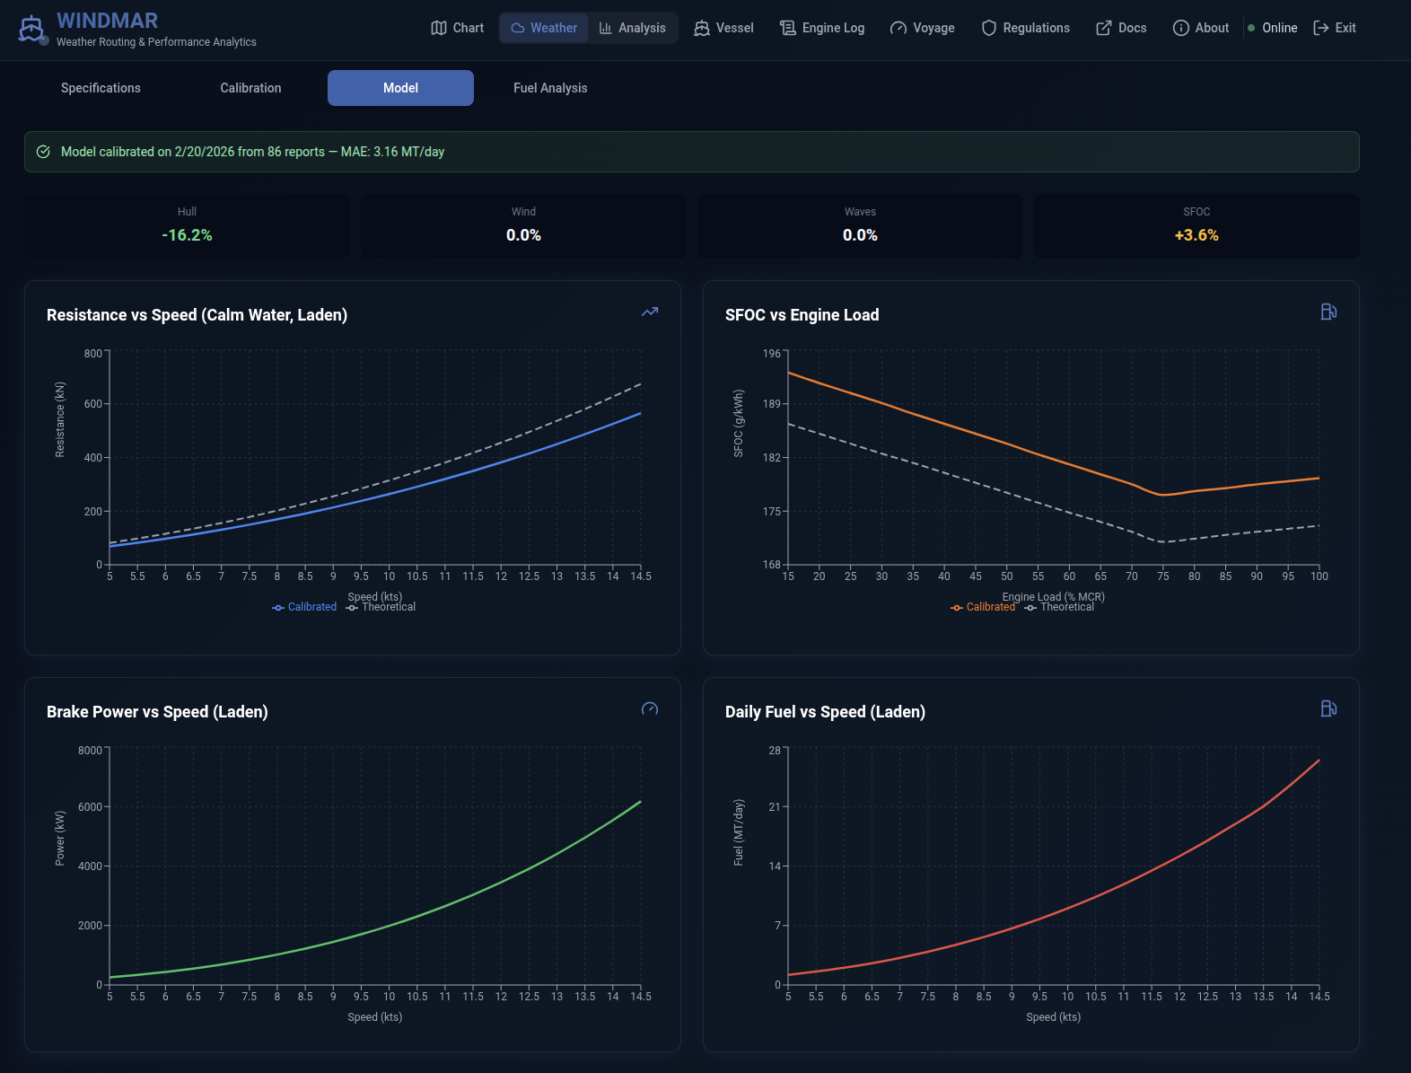Click the WINDMAR ship logo icon
The image size is (1411, 1073).
31,29
